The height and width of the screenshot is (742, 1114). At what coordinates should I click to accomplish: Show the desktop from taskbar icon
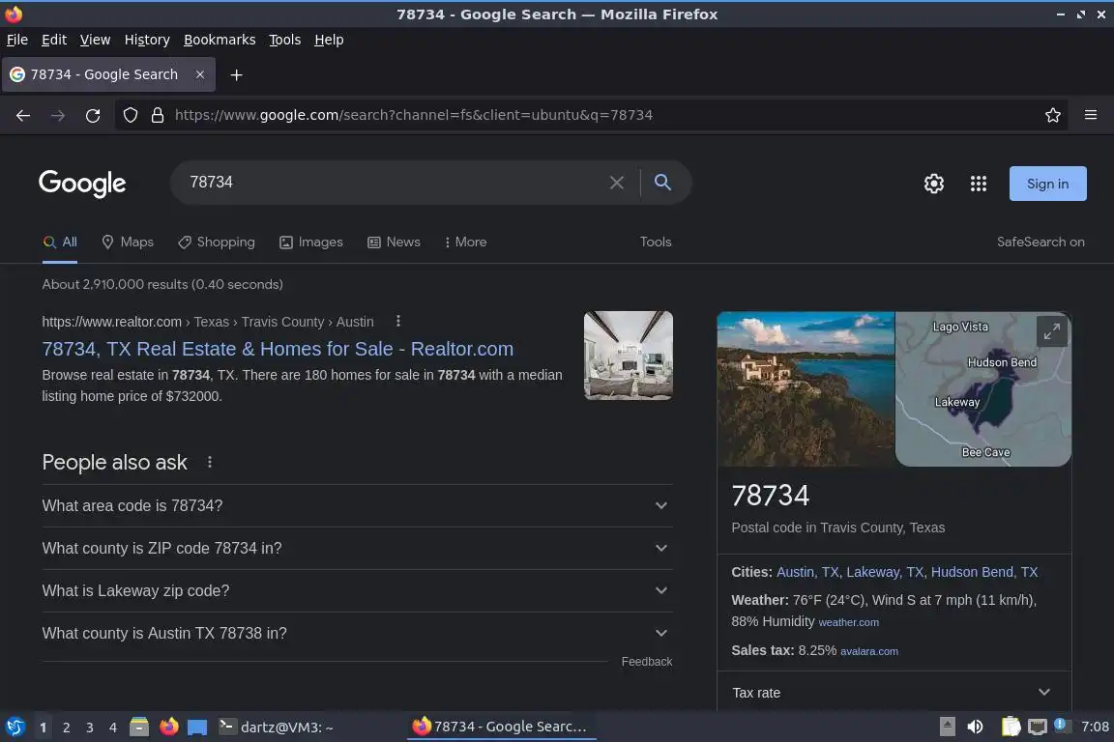pos(197,728)
